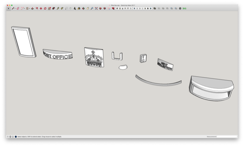Viewport: 244px width, 146px height.
Task: Switch to Front standard view
Action: [x=122, y=9]
